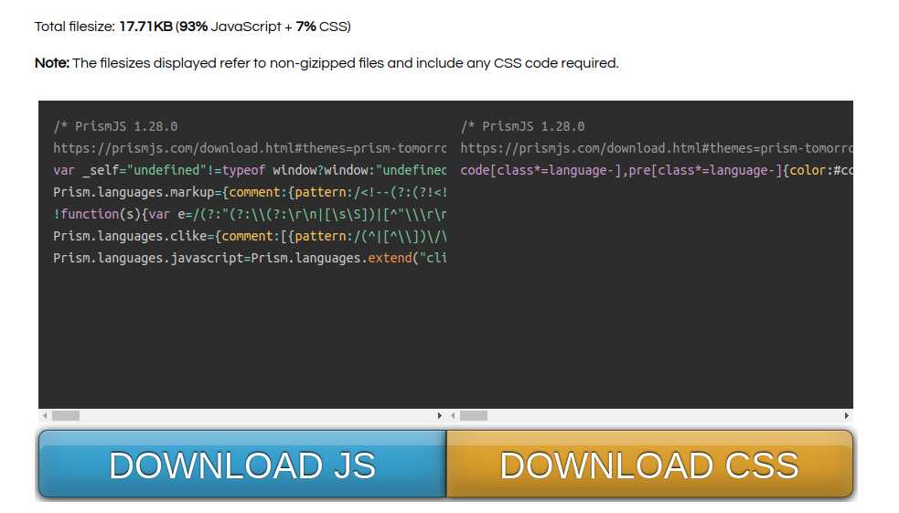Click the prismjs.com URL line in CSS pane

coord(657,148)
